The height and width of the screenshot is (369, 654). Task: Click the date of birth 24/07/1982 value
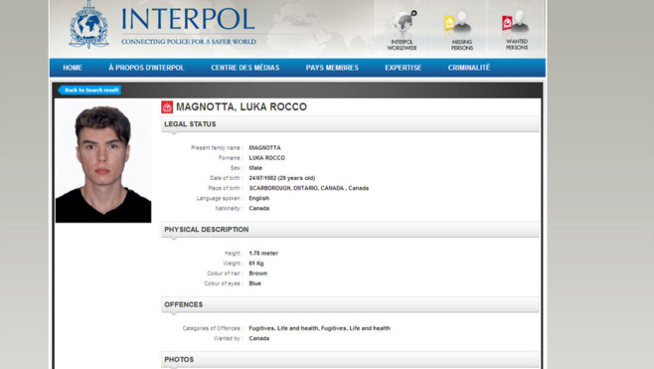tap(282, 178)
